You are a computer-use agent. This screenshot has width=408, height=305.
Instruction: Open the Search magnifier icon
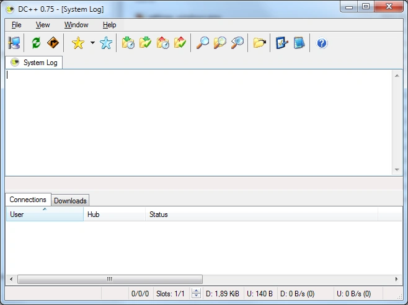click(203, 43)
